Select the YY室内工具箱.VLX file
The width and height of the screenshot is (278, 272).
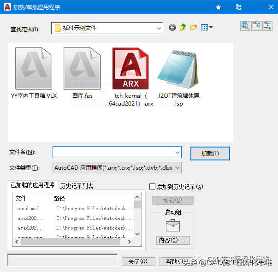point(34,73)
